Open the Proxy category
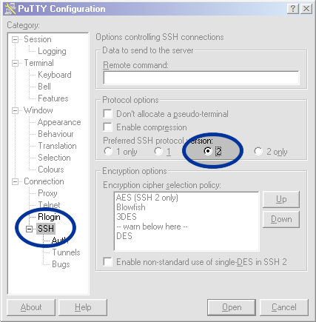 click(47, 193)
